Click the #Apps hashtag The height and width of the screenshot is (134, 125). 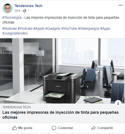point(105,28)
